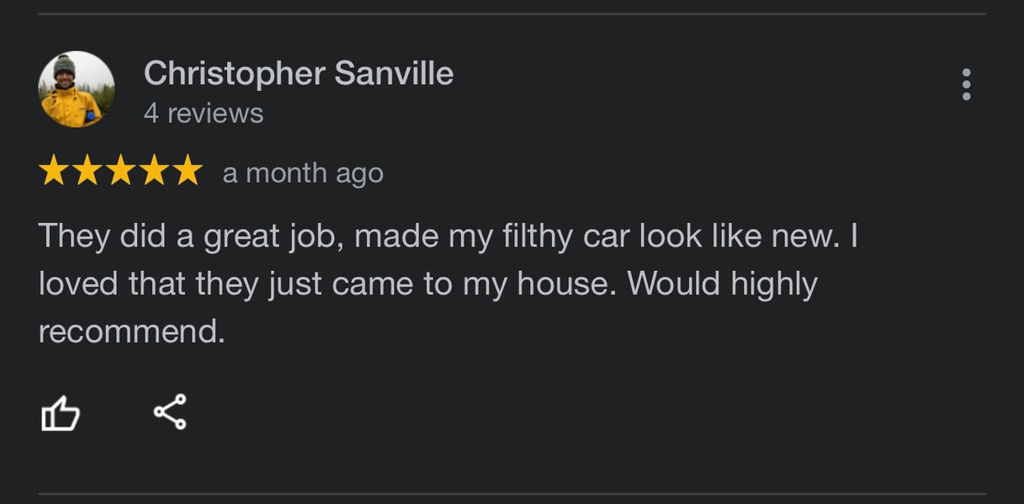
Task: Tap the fourth star of the rating
Action: [154, 171]
